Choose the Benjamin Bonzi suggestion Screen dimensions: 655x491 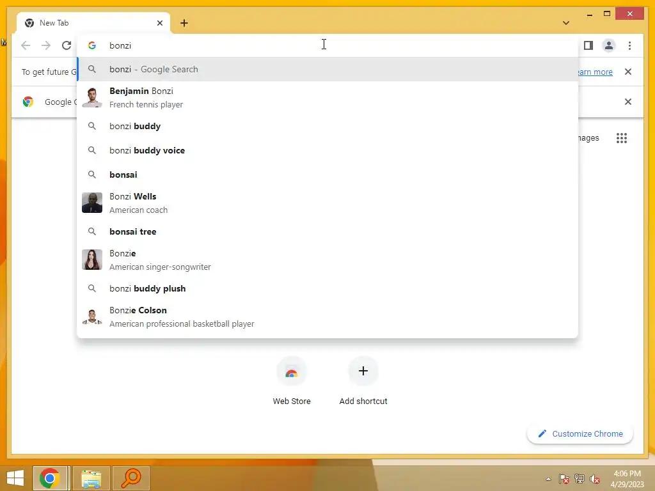coord(327,98)
